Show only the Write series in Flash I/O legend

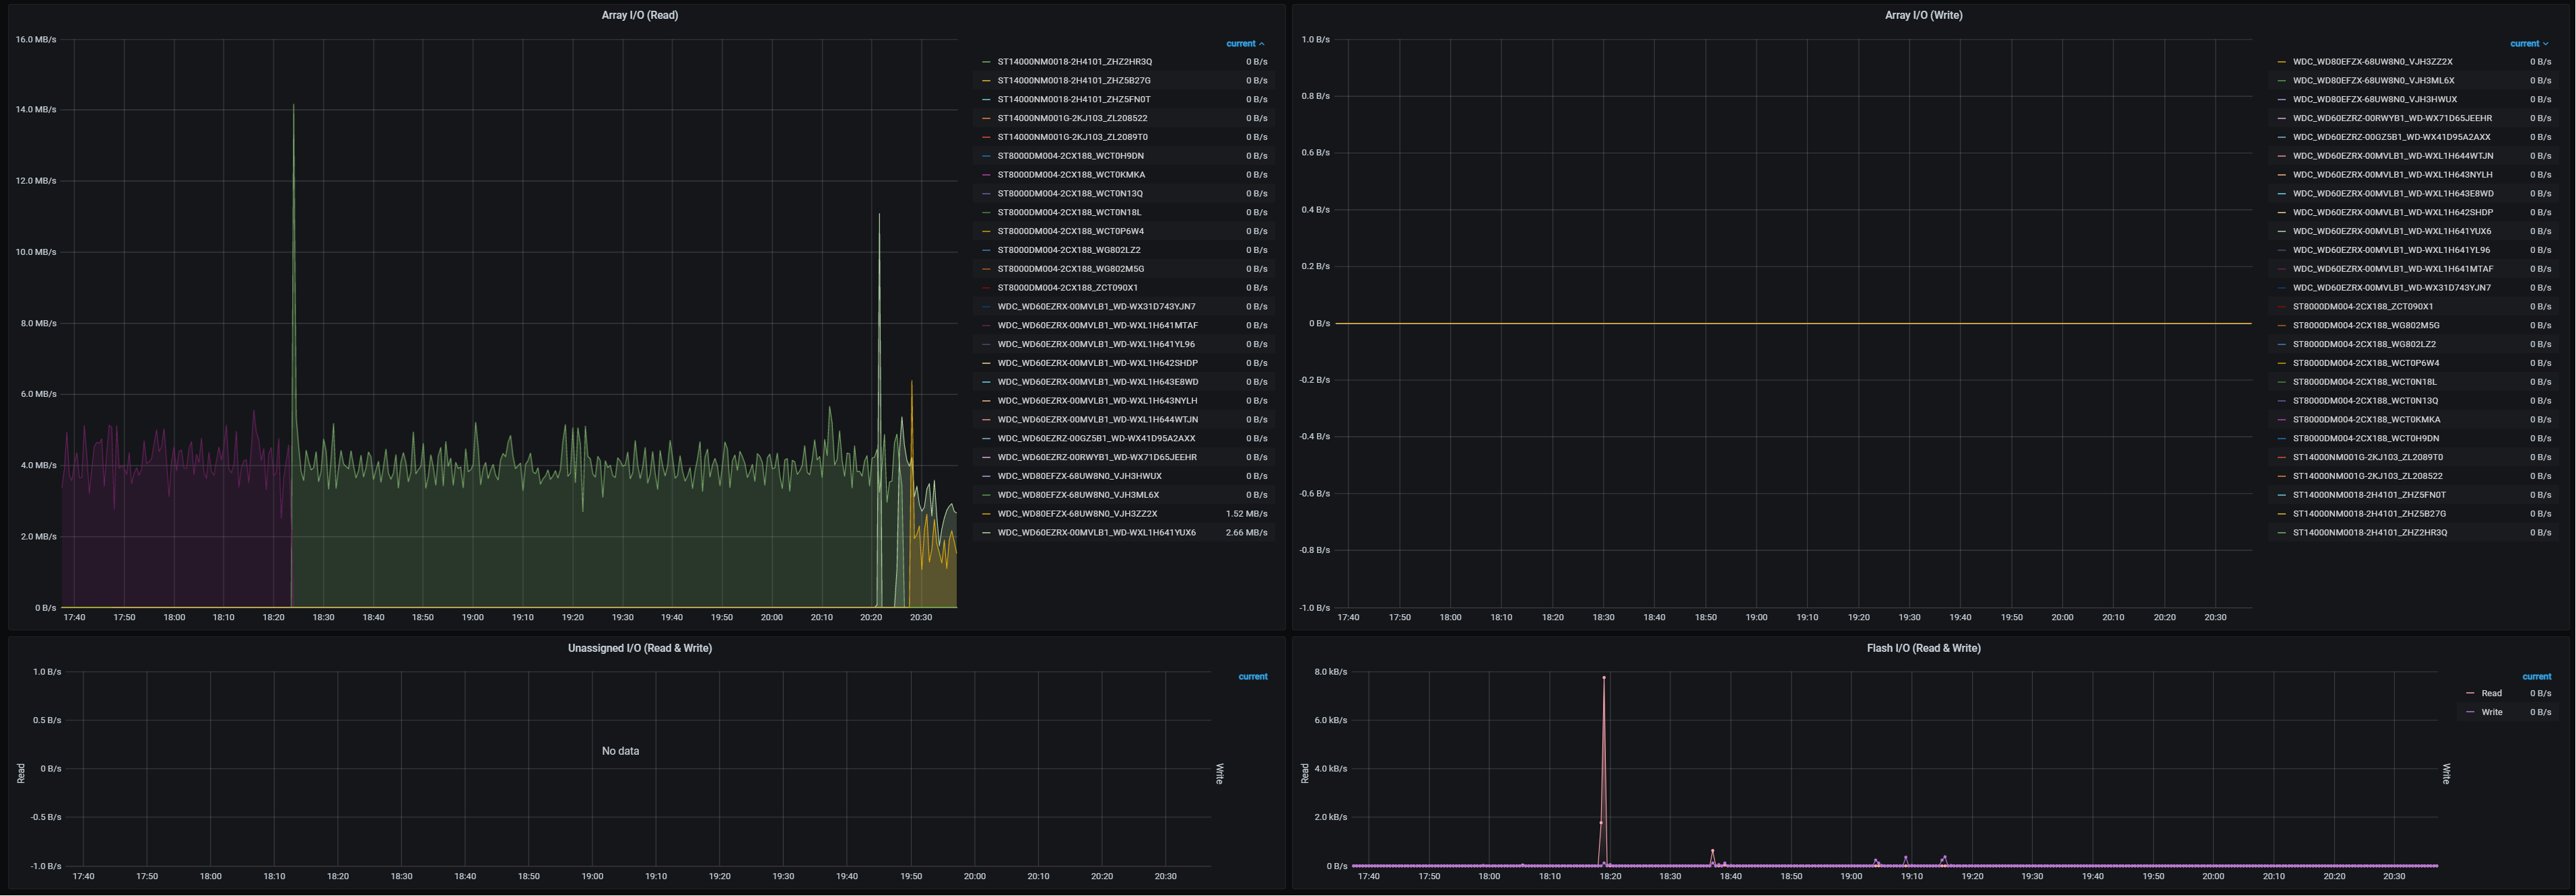[x=2492, y=712]
